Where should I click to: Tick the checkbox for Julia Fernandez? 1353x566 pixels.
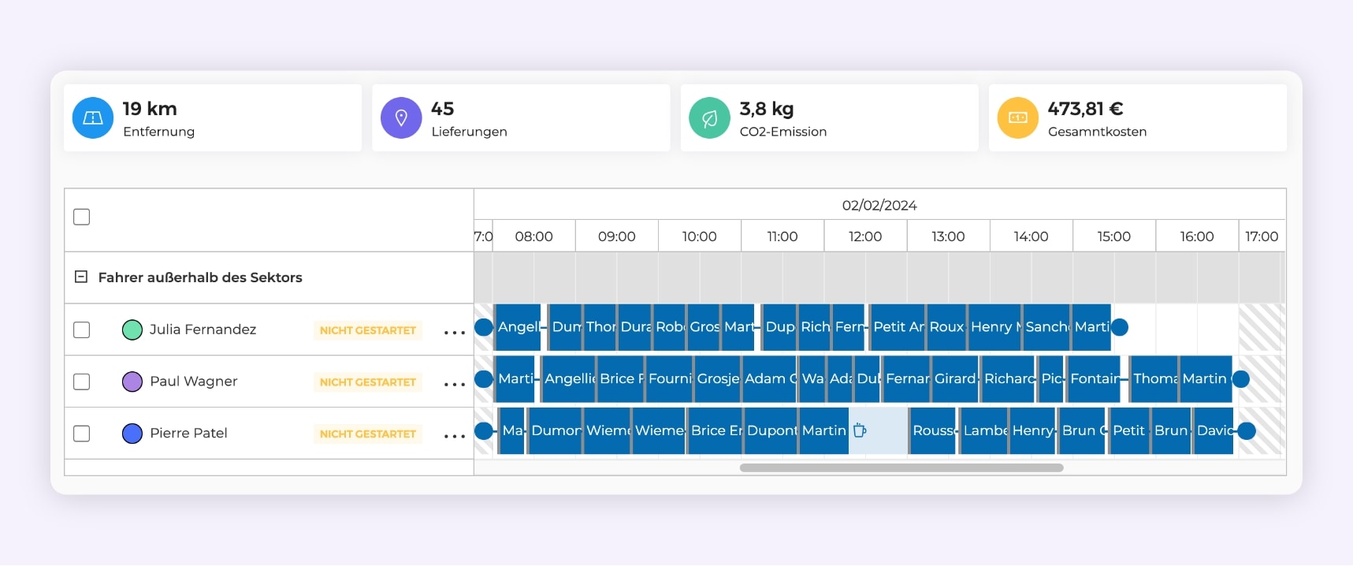pyautogui.click(x=82, y=330)
